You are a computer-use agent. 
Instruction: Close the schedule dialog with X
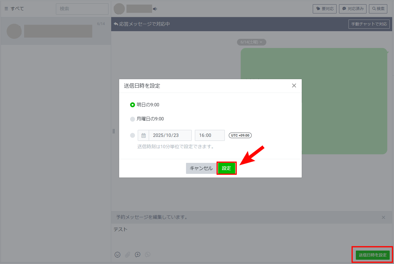coord(294,86)
